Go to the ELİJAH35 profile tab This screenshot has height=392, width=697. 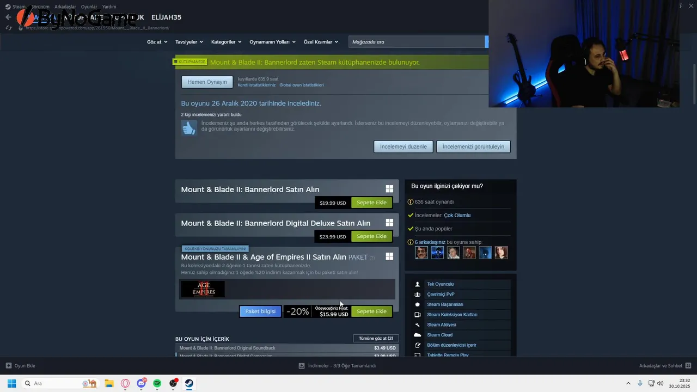tap(166, 17)
